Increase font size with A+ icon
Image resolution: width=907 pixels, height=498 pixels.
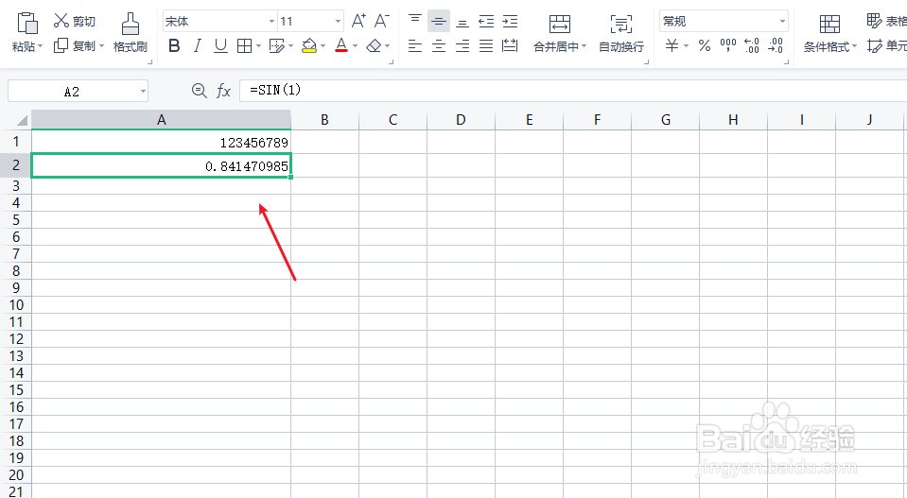pos(358,22)
